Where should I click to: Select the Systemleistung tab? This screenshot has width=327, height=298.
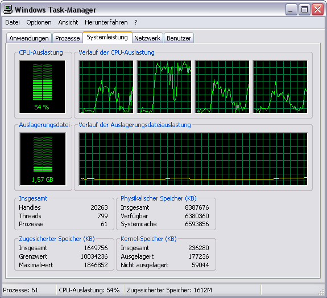[x=107, y=38]
